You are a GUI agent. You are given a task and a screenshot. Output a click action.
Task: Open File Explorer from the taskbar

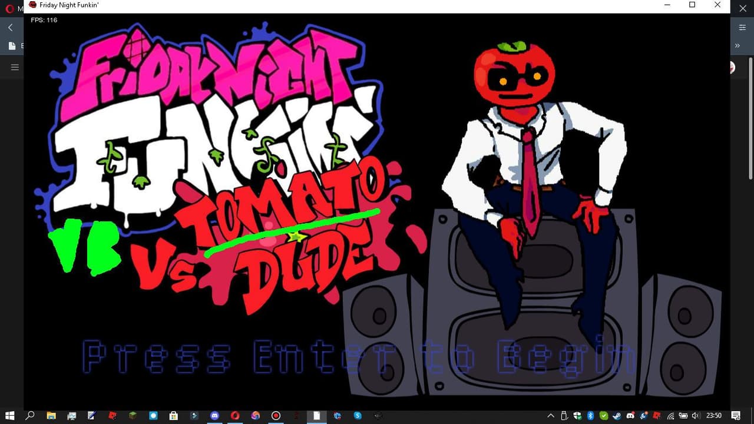51,416
